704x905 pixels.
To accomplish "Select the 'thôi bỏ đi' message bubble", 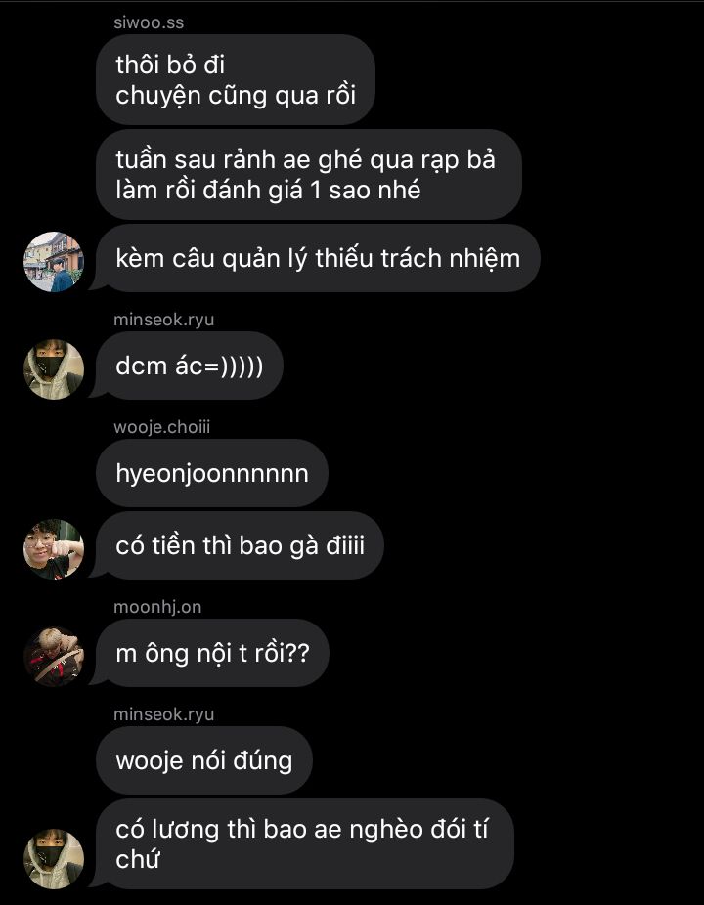I will coord(236,79).
